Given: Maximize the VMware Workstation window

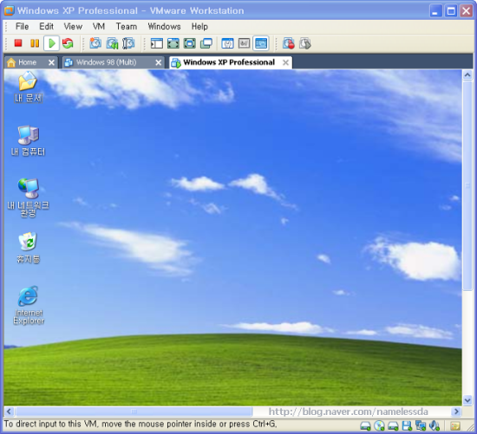Looking at the screenshot, I should 451,11.
